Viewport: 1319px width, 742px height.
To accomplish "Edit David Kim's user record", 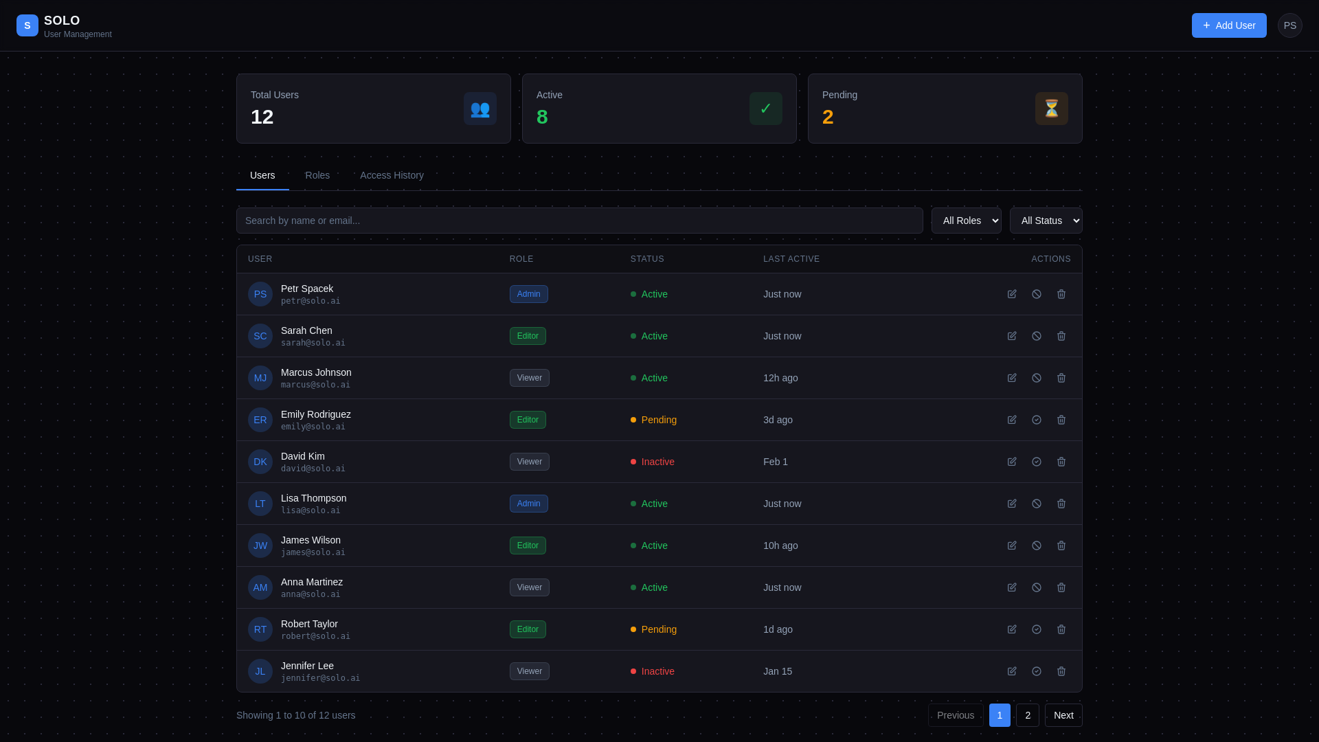I will [x=1012, y=462].
